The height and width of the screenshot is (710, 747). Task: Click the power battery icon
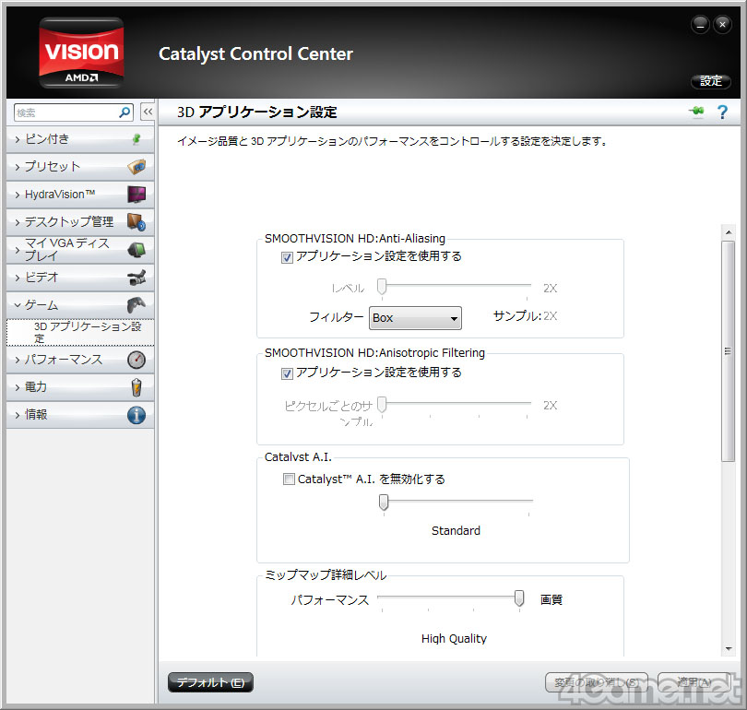(x=136, y=387)
